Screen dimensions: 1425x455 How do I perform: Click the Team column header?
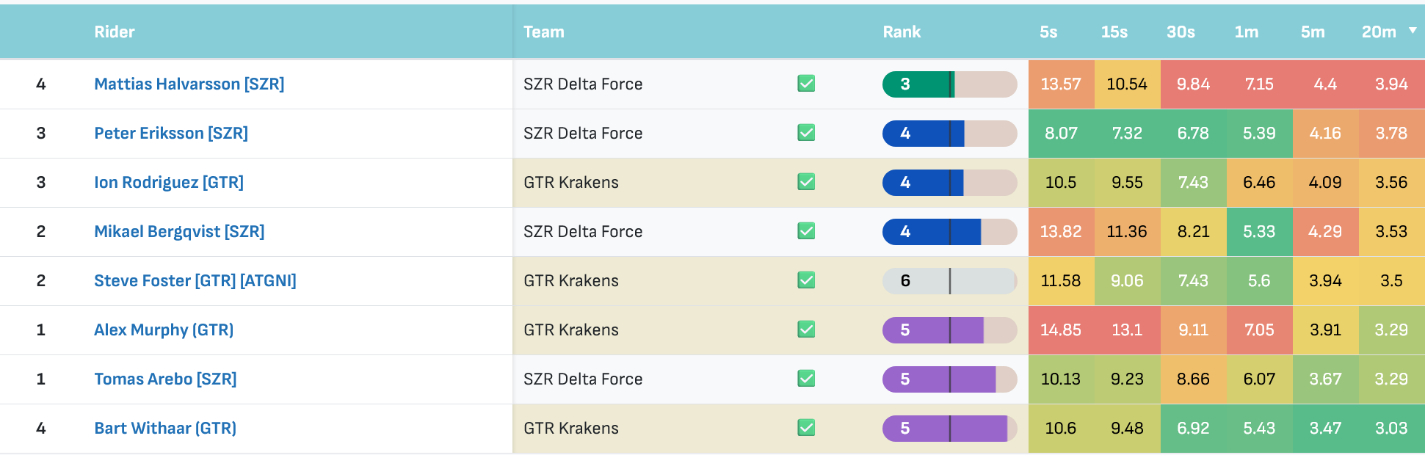click(544, 32)
